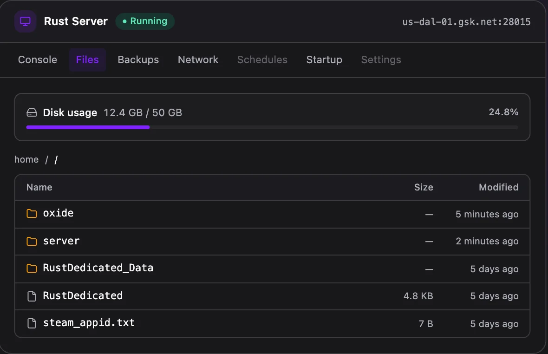Screen dimensions: 548x354
Task: Go to the Schedules tab
Action: pos(262,60)
